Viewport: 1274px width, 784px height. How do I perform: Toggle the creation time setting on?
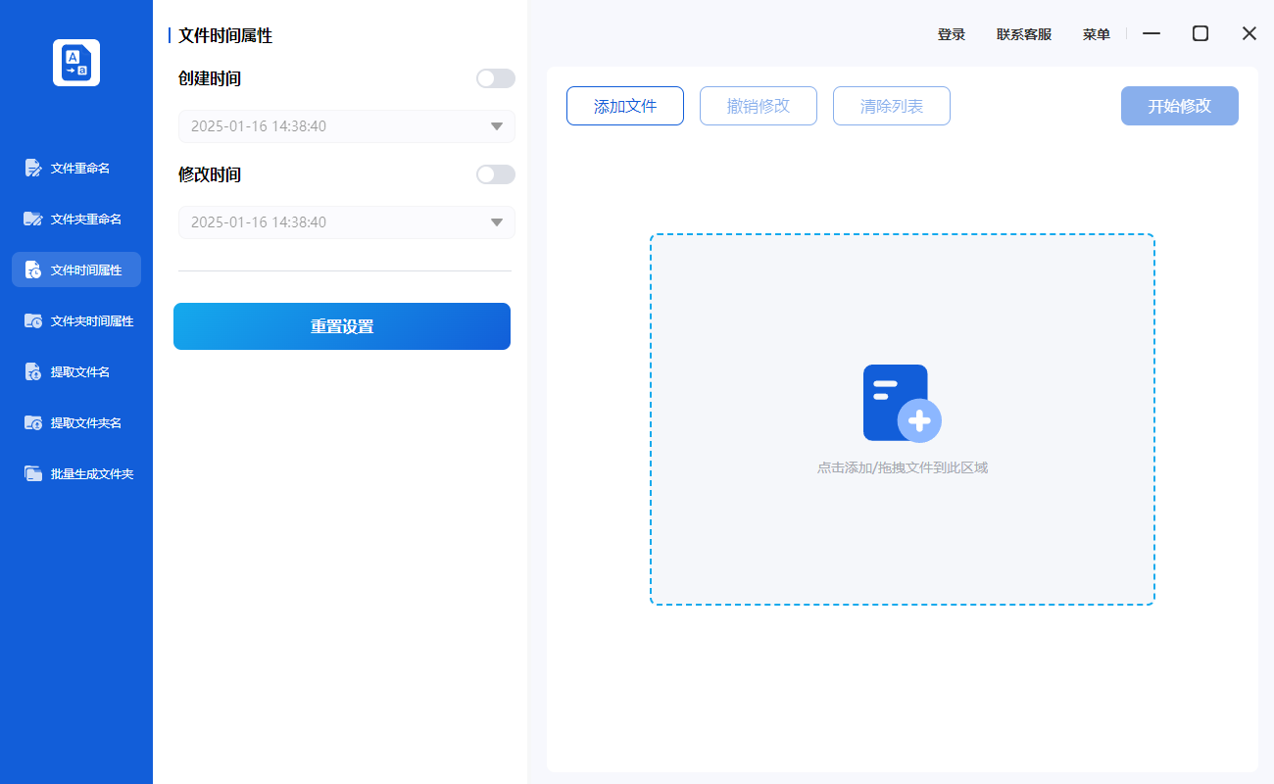(495, 78)
